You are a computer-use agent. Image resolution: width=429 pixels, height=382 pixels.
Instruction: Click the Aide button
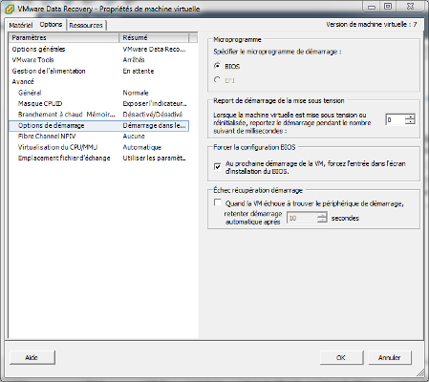coord(32,357)
